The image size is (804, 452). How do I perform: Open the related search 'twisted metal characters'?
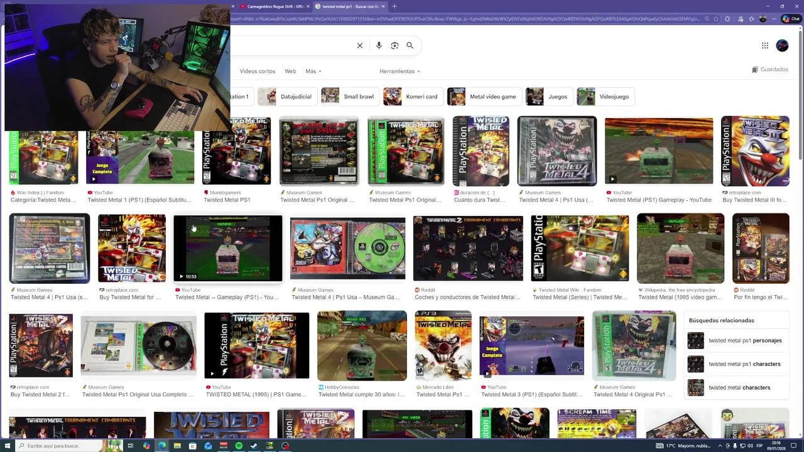tap(738, 387)
